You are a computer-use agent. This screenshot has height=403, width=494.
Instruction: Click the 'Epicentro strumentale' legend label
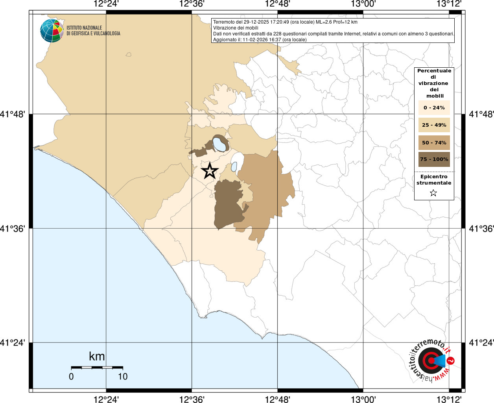(434, 180)
